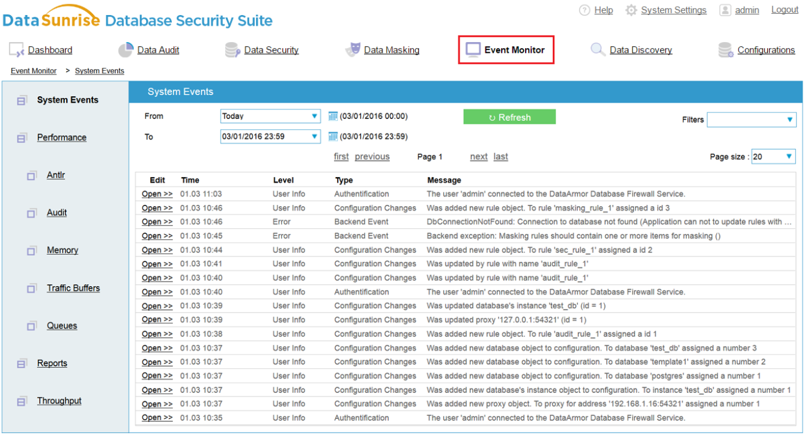The width and height of the screenshot is (805, 435).
Task: Click System Events breadcrumb link
Action: coord(100,71)
